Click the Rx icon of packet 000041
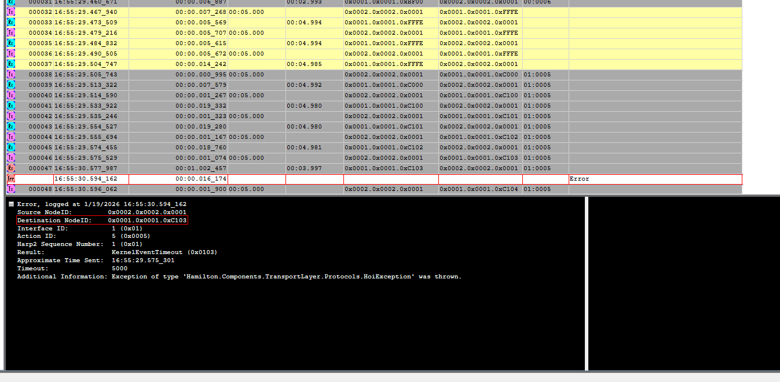This screenshot has height=382, width=780. coord(11,106)
